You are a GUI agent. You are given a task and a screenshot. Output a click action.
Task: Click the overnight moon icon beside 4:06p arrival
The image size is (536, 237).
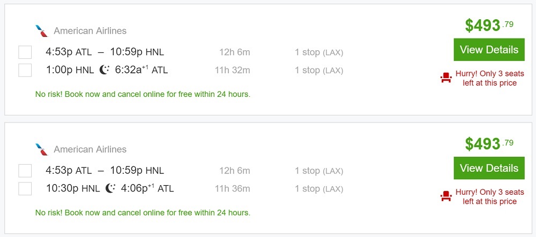tap(111, 188)
